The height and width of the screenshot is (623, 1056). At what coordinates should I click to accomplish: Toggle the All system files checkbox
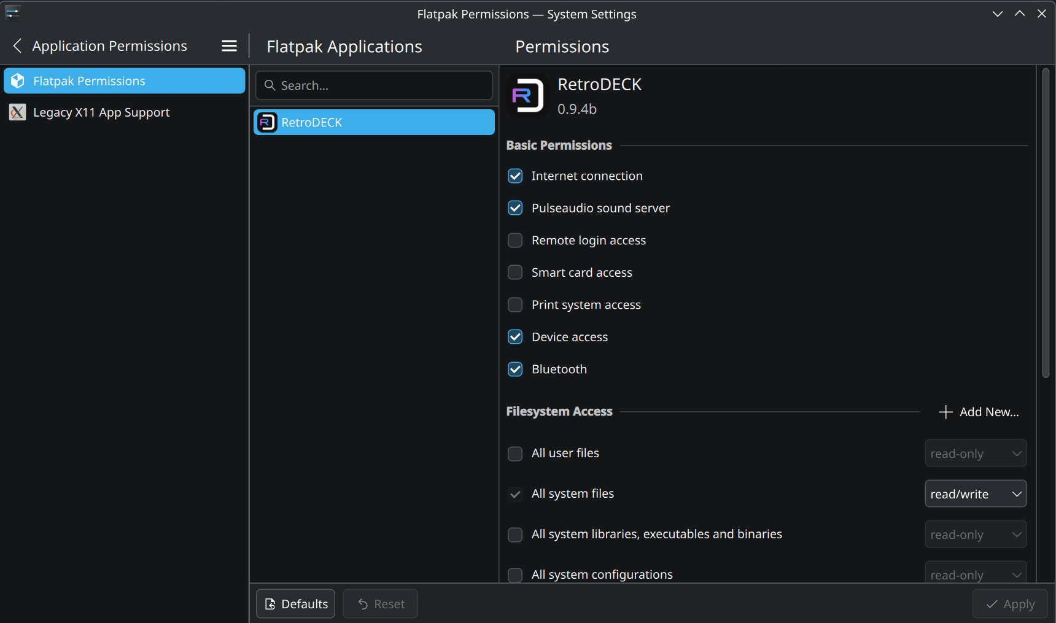click(x=515, y=494)
